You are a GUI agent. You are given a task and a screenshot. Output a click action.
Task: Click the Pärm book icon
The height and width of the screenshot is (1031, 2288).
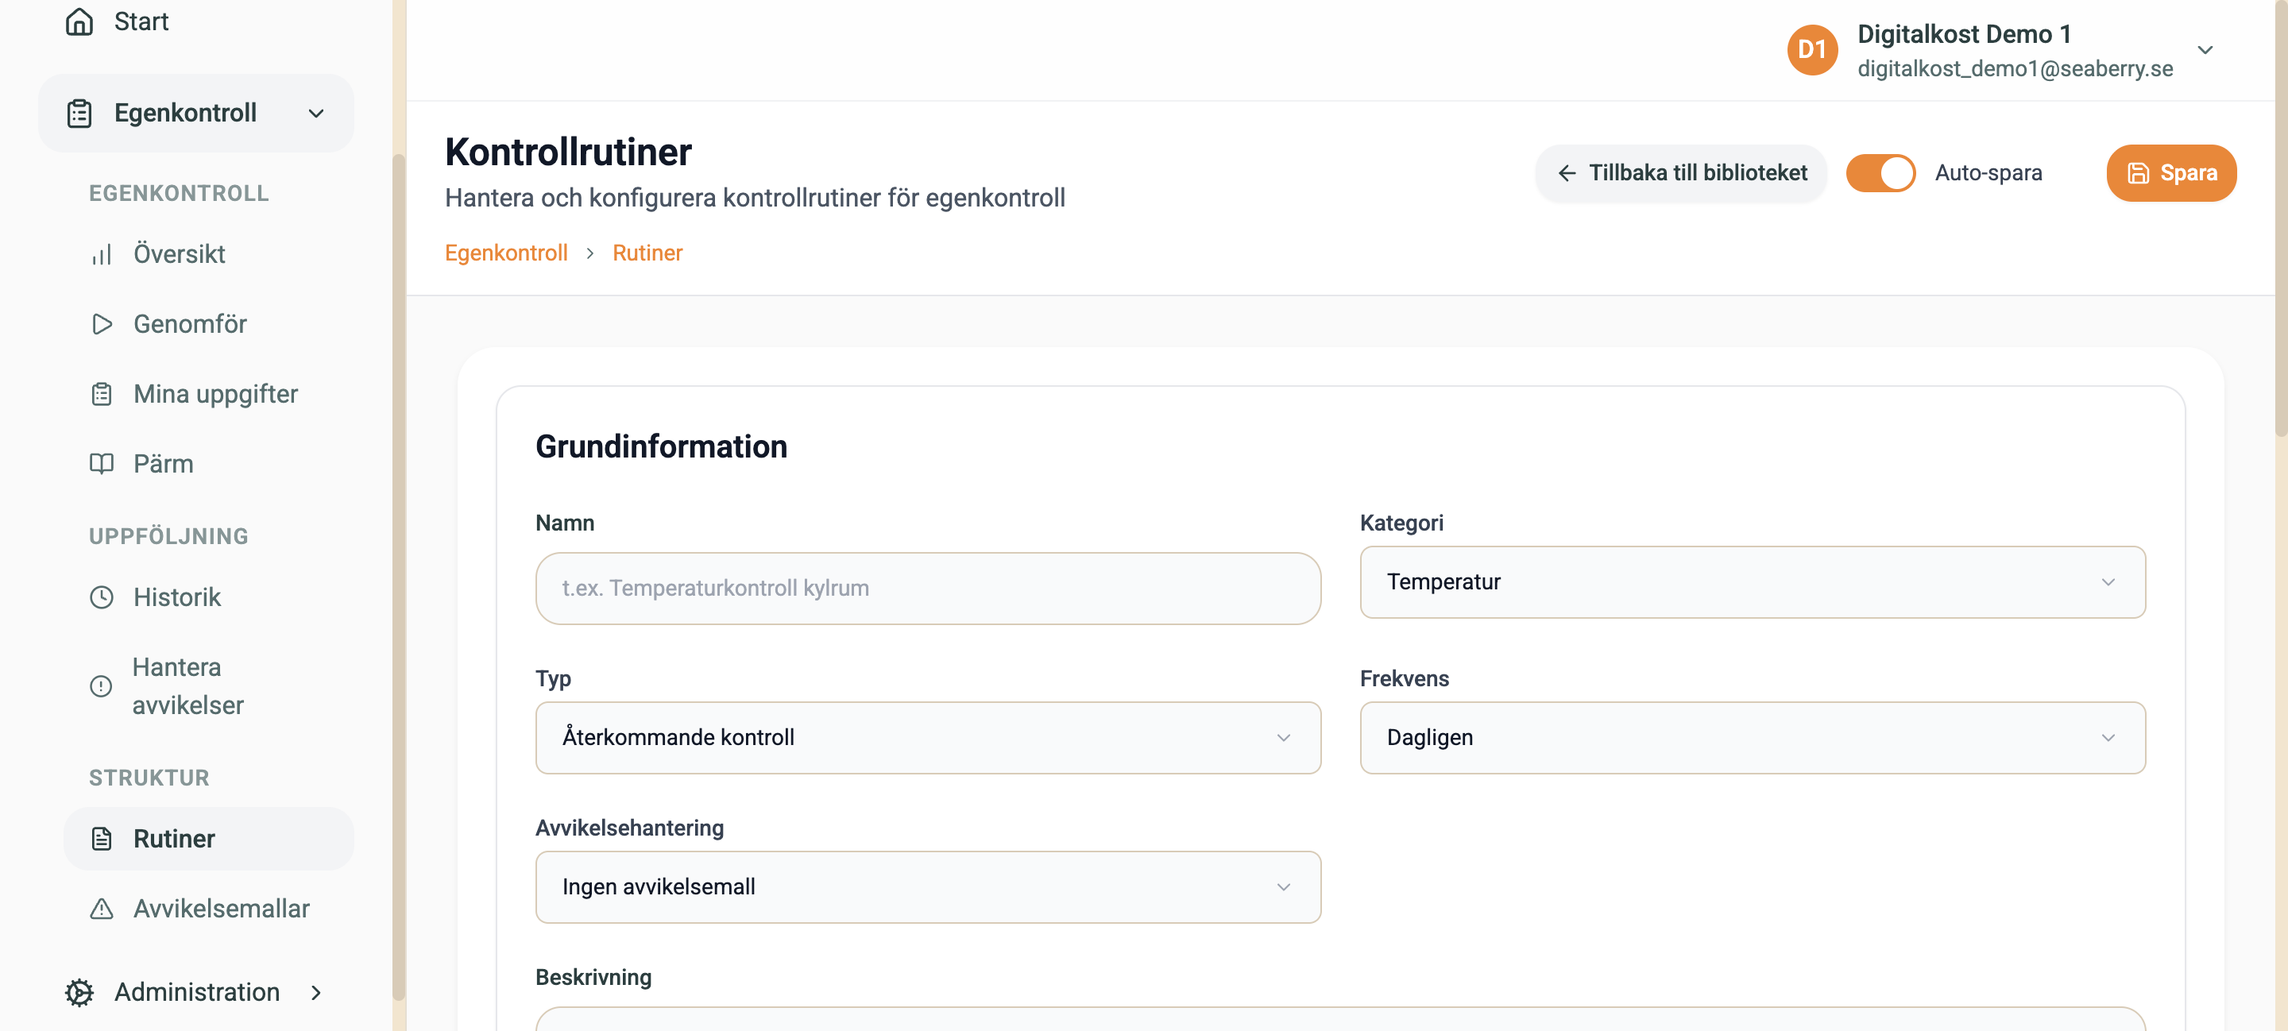pyautogui.click(x=101, y=464)
